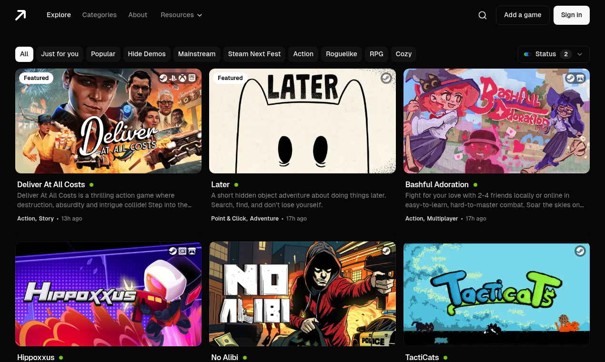Filter by the Cozy chip

[x=403, y=54]
